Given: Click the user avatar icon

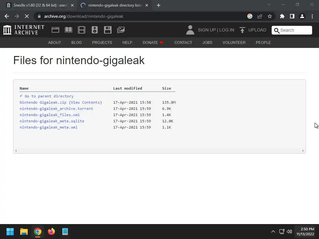Looking at the screenshot, I should click(x=190, y=30).
